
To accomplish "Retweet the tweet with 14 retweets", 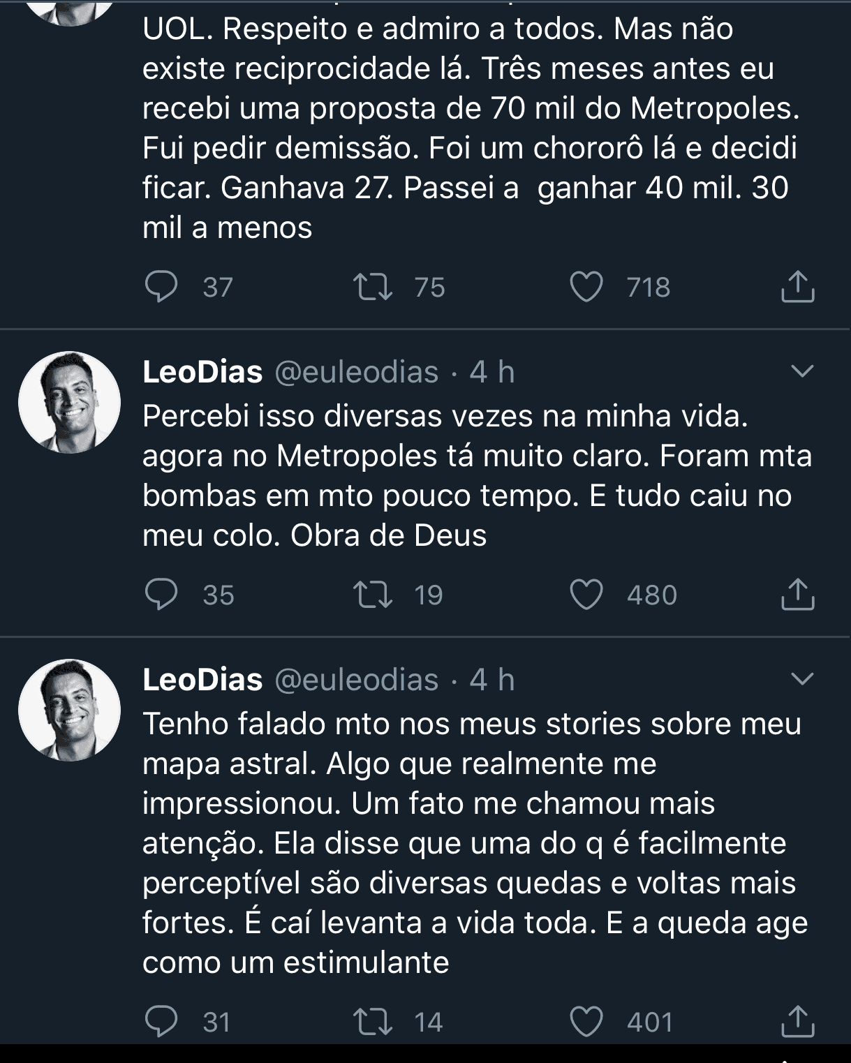I will [373, 1023].
